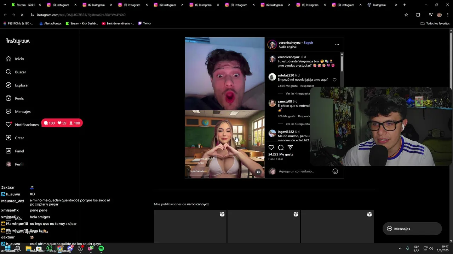Like the reel with heart icon
The width and height of the screenshot is (453, 254).
[271, 147]
